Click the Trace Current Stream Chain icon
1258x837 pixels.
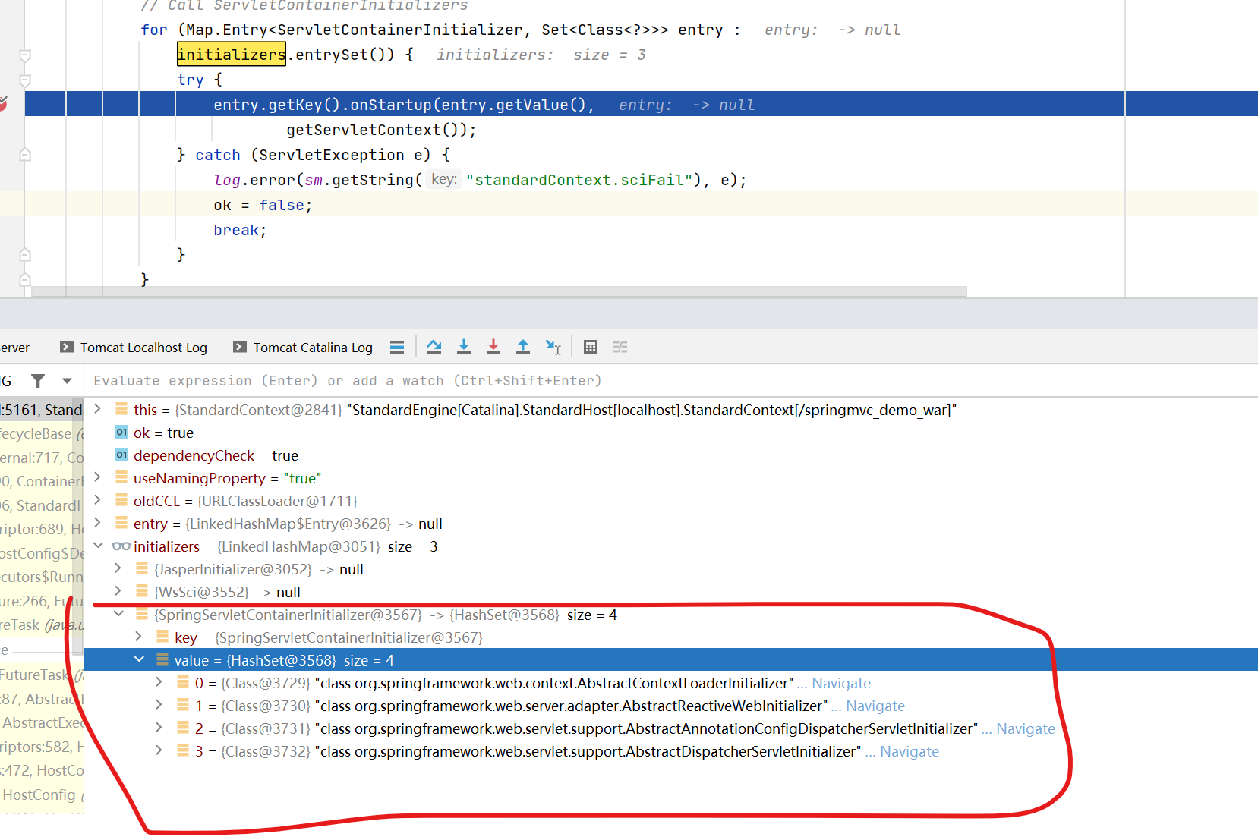620,347
